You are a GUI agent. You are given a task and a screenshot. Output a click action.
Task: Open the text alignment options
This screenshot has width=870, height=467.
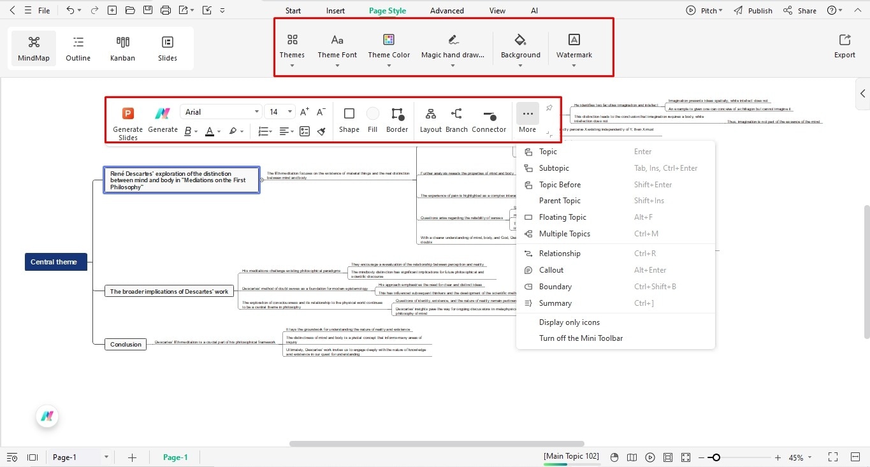click(x=286, y=131)
